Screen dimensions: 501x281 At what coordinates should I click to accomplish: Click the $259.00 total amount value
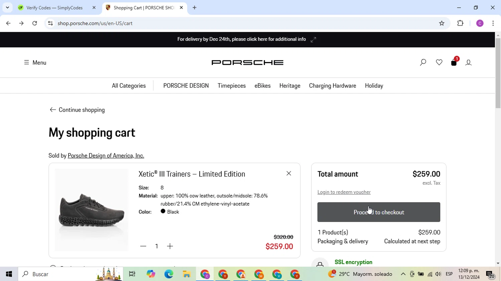coord(426,174)
